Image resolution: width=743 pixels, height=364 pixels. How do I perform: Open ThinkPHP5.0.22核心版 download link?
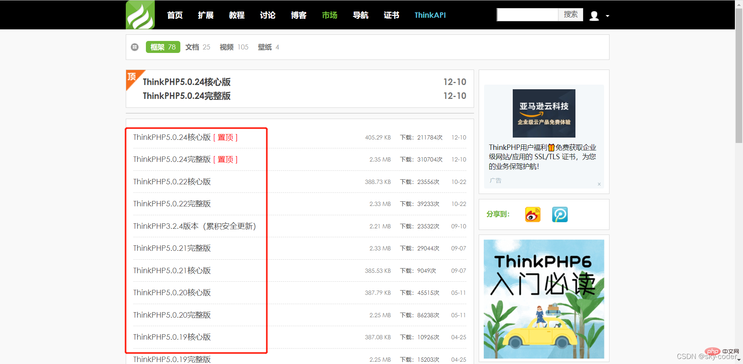[172, 182]
